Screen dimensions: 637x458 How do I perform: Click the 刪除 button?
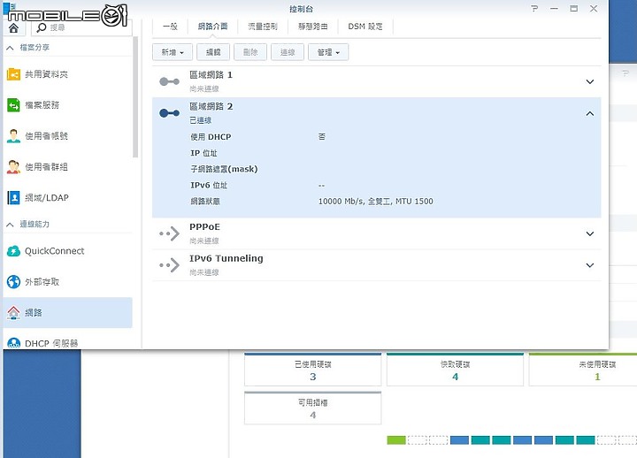tap(250, 52)
